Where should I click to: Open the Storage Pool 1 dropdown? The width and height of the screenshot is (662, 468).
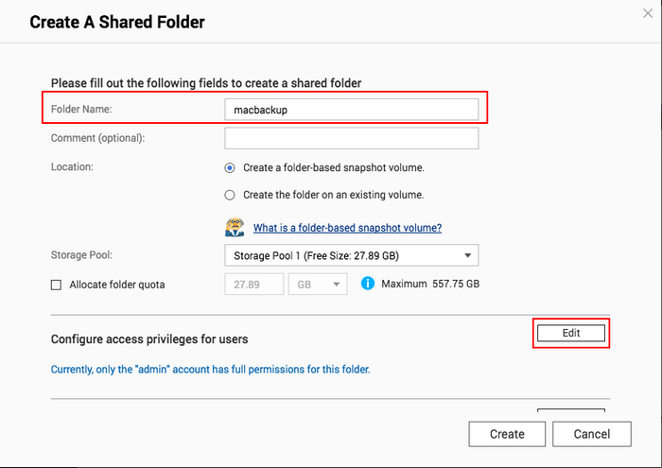tap(352, 255)
